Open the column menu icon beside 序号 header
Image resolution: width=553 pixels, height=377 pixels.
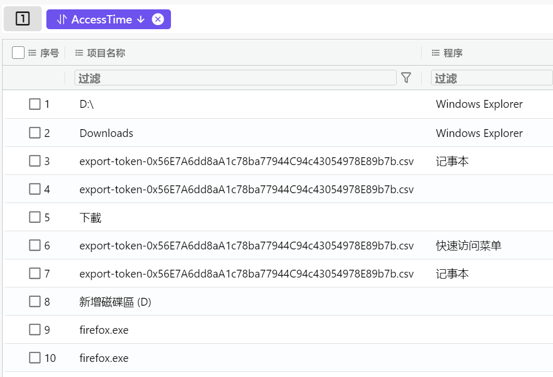pos(31,53)
